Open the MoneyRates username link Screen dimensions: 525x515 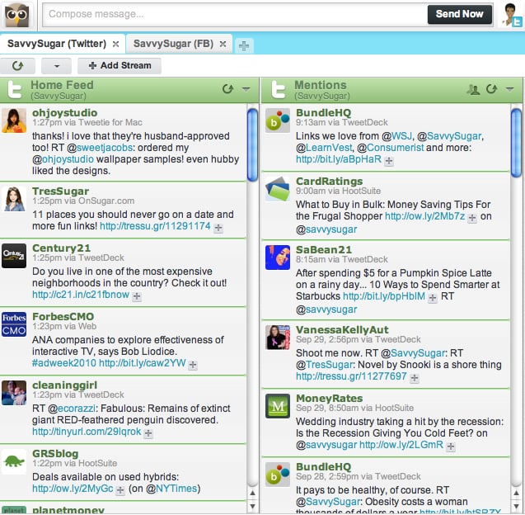329,399
